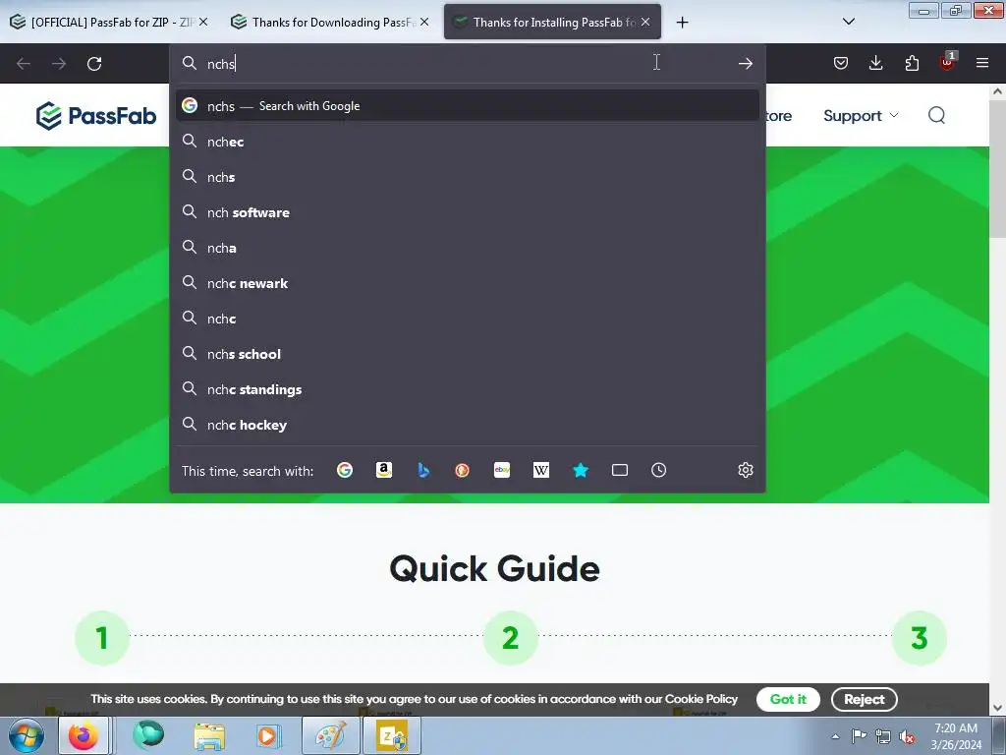Choose the 'nchec' suggestion
The image size is (1006, 755).
467,142
